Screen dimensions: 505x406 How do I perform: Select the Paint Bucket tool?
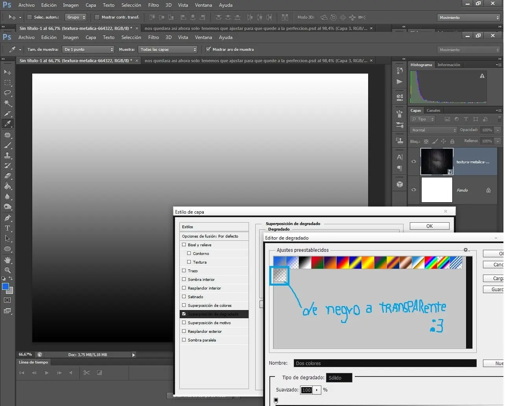7,186
